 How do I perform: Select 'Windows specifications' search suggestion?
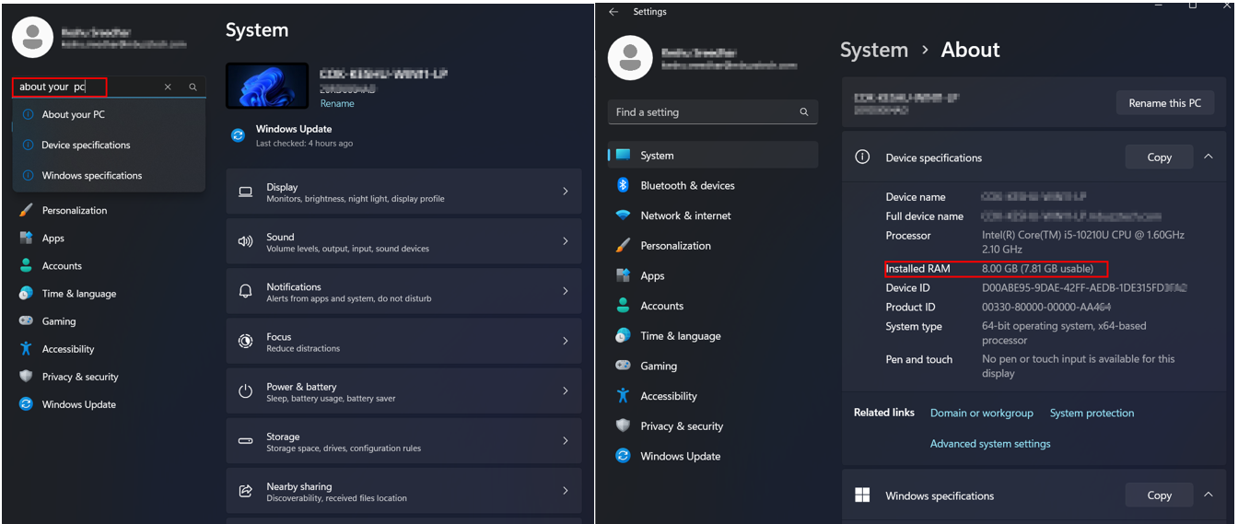point(109,175)
